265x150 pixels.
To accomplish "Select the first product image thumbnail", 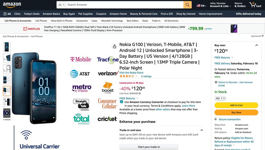I will coord(7,47).
